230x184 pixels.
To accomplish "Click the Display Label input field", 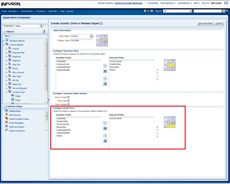I will coord(82,41).
